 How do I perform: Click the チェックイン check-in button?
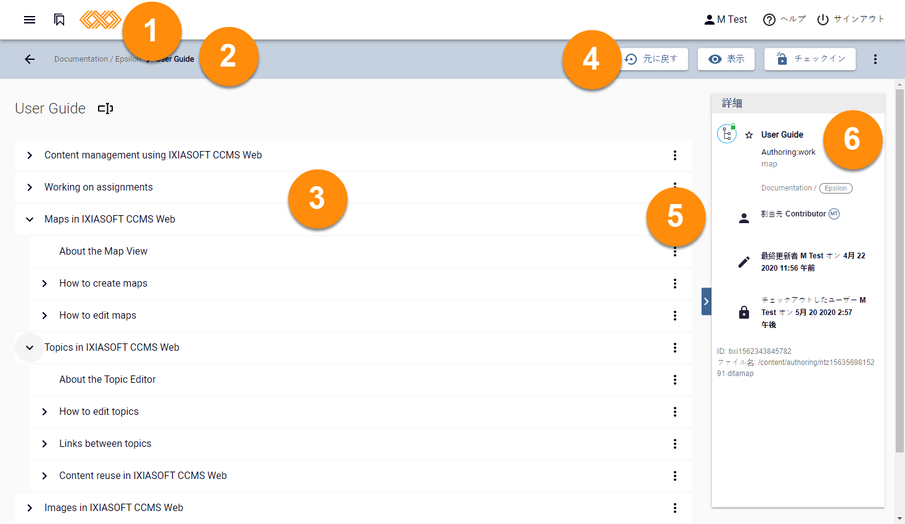[x=810, y=59]
